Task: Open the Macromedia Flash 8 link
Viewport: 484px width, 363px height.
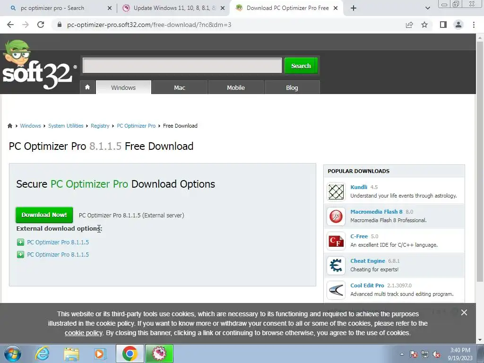Action: coord(376,212)
